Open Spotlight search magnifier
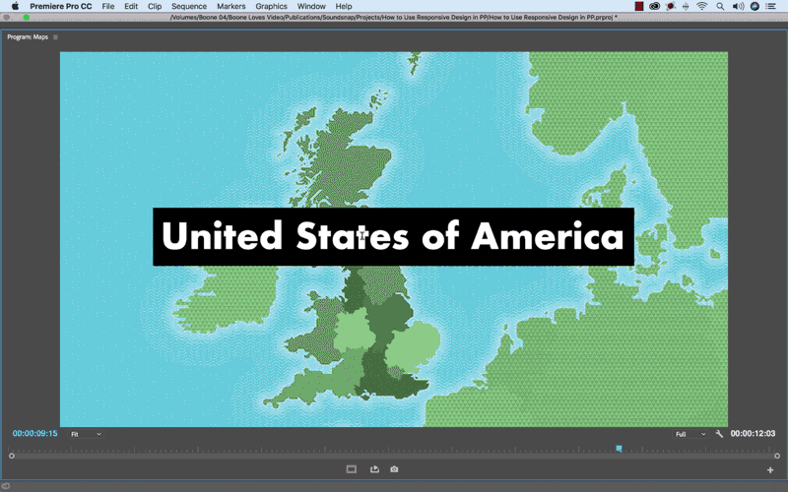 (720, 6)
